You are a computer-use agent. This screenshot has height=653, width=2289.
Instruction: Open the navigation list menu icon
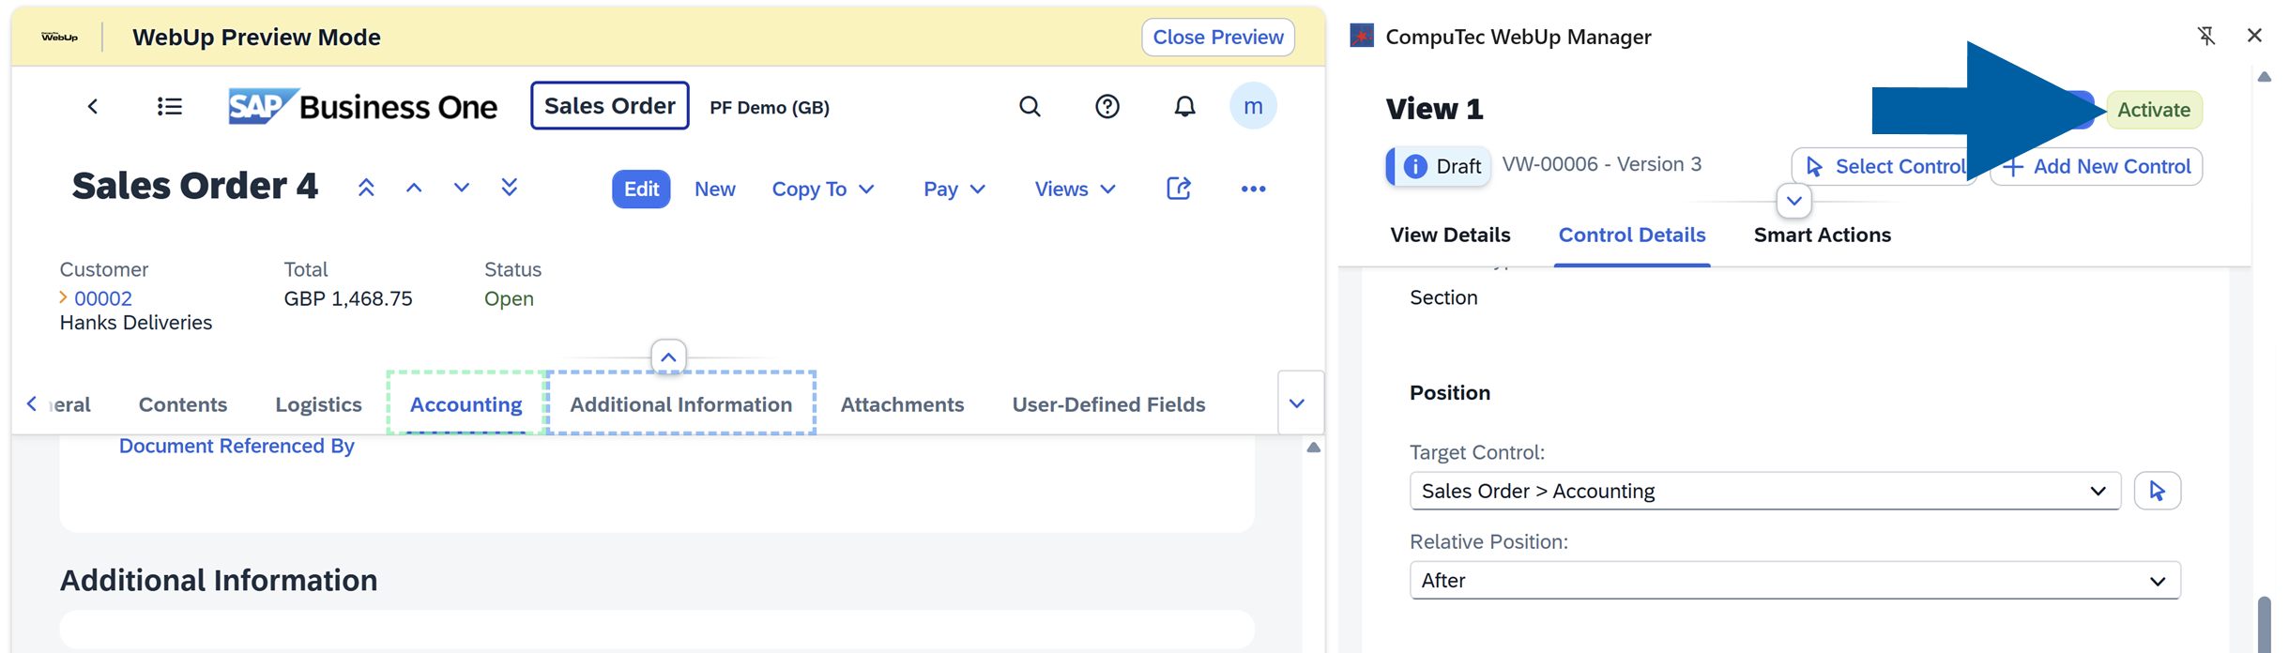(170, 106)
